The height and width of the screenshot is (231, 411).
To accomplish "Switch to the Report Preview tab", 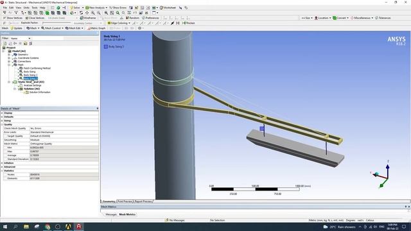I will click(x=143, y=201).
